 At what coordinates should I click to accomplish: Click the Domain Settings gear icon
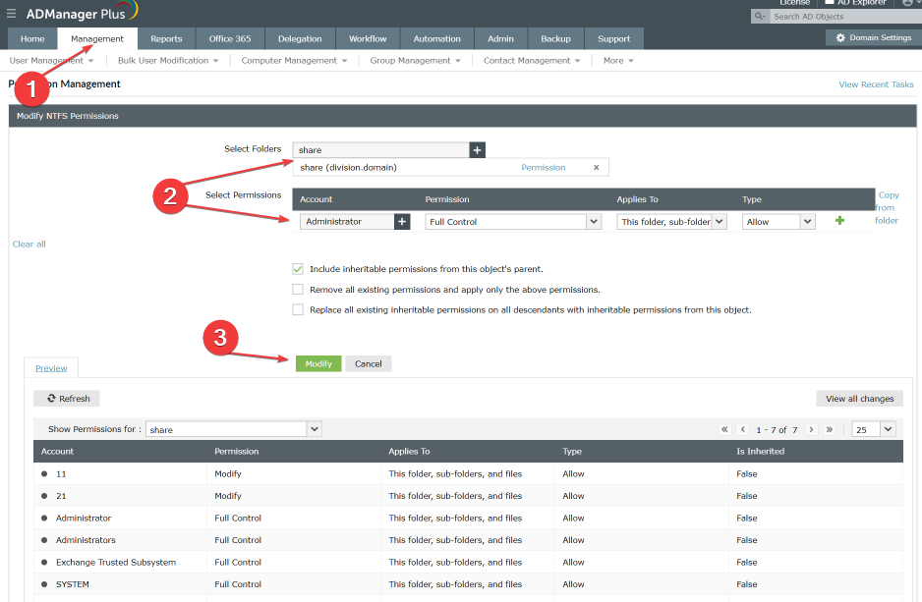click(840, 37)
